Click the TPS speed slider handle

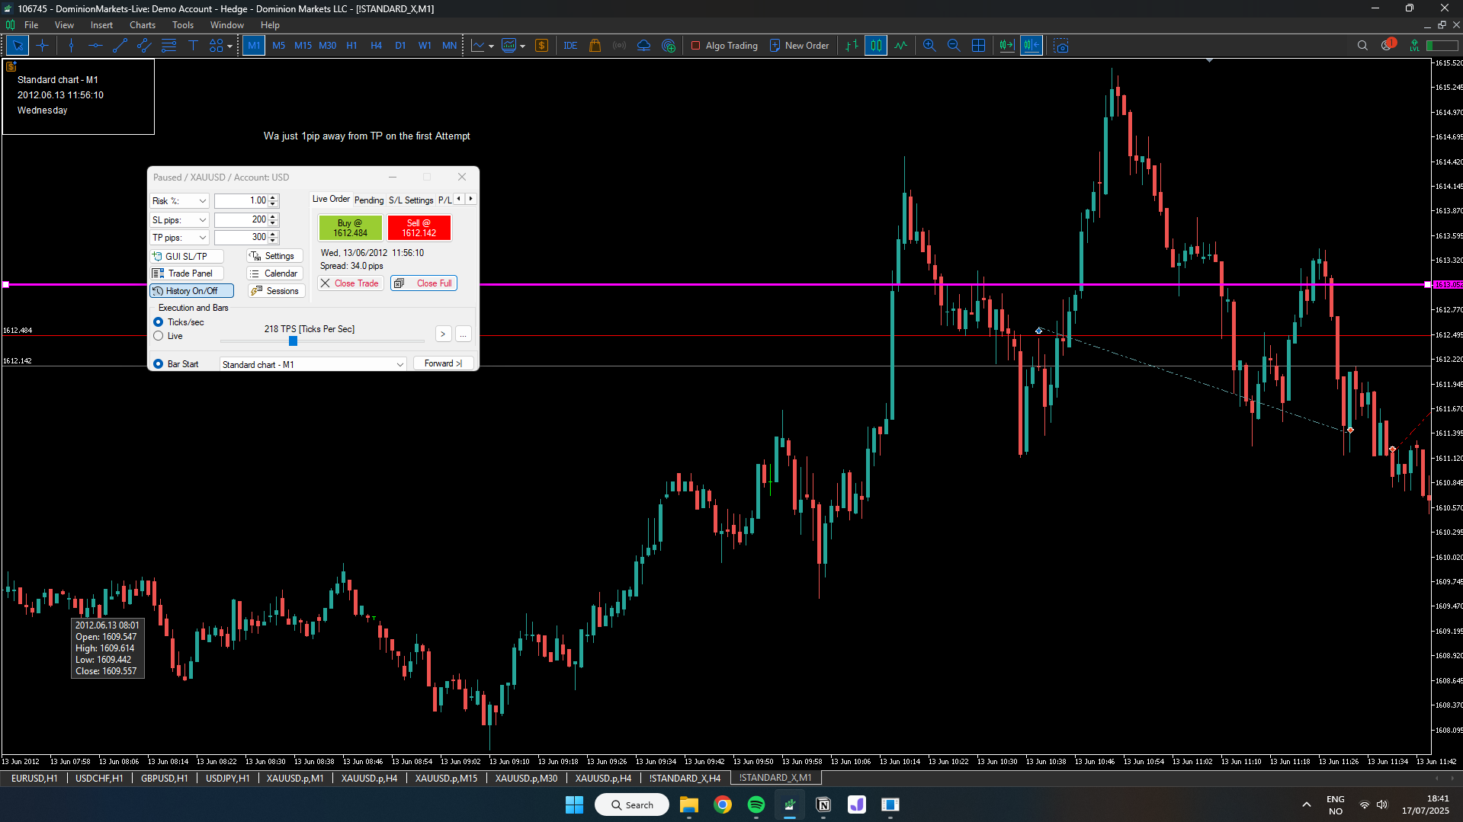[293, 341]
